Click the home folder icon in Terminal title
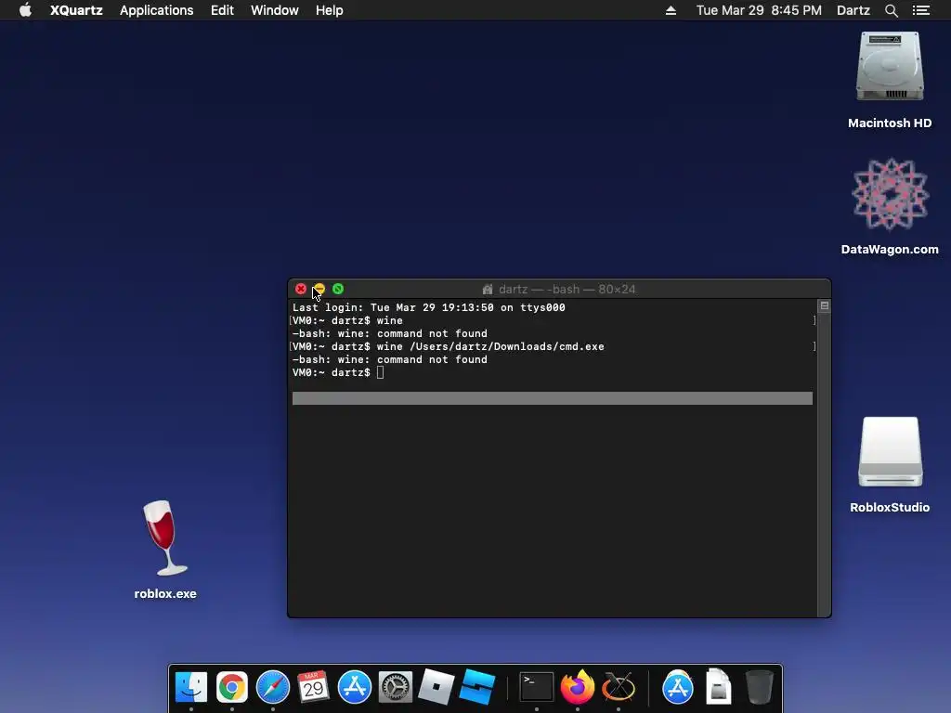Screen dimensions: 951x713 coord(487,290)
